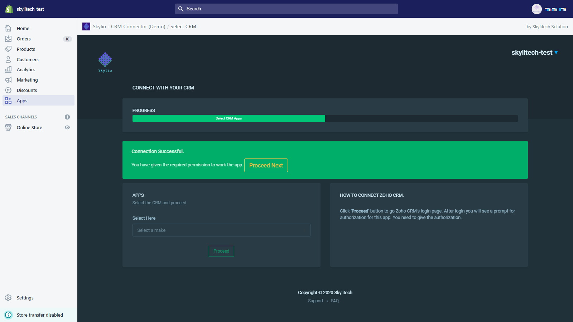573x322 pixels.
Task: Click the Proceed Next button
Action: tap(266, 165)
